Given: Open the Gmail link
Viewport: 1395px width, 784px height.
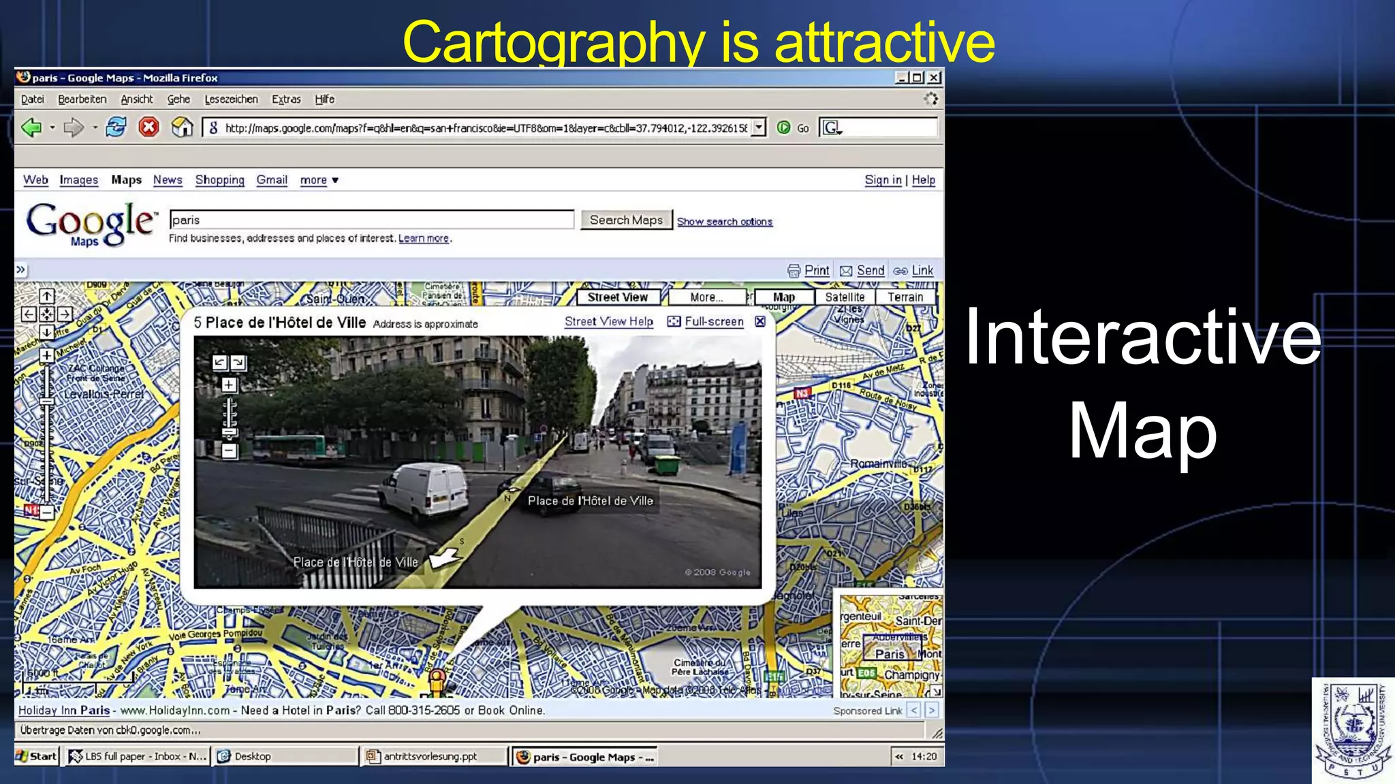Looking at the screenshot, I should click(x=272, y=180).
